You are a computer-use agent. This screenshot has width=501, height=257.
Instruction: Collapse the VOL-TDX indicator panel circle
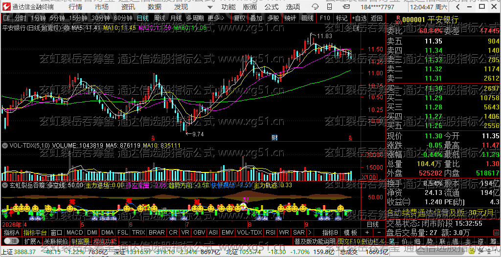coord(5,146)
